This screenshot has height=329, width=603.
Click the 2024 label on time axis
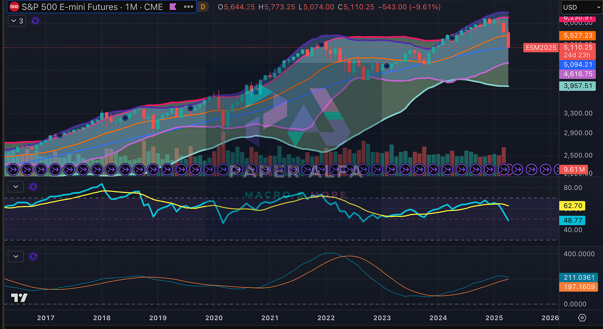click(438, 318)
